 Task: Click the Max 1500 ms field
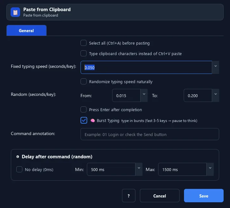[x=182, y=169]
